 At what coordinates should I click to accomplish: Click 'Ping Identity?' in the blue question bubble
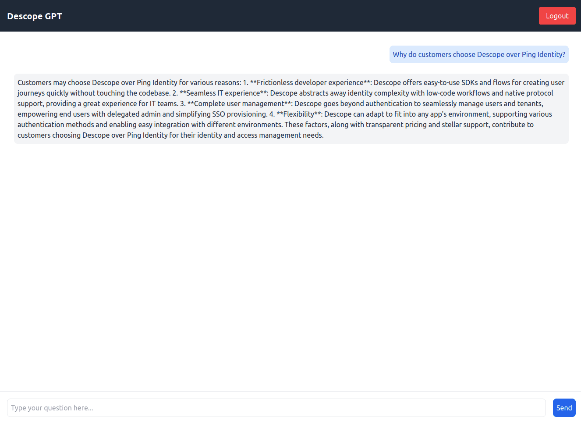click(543, 54)
